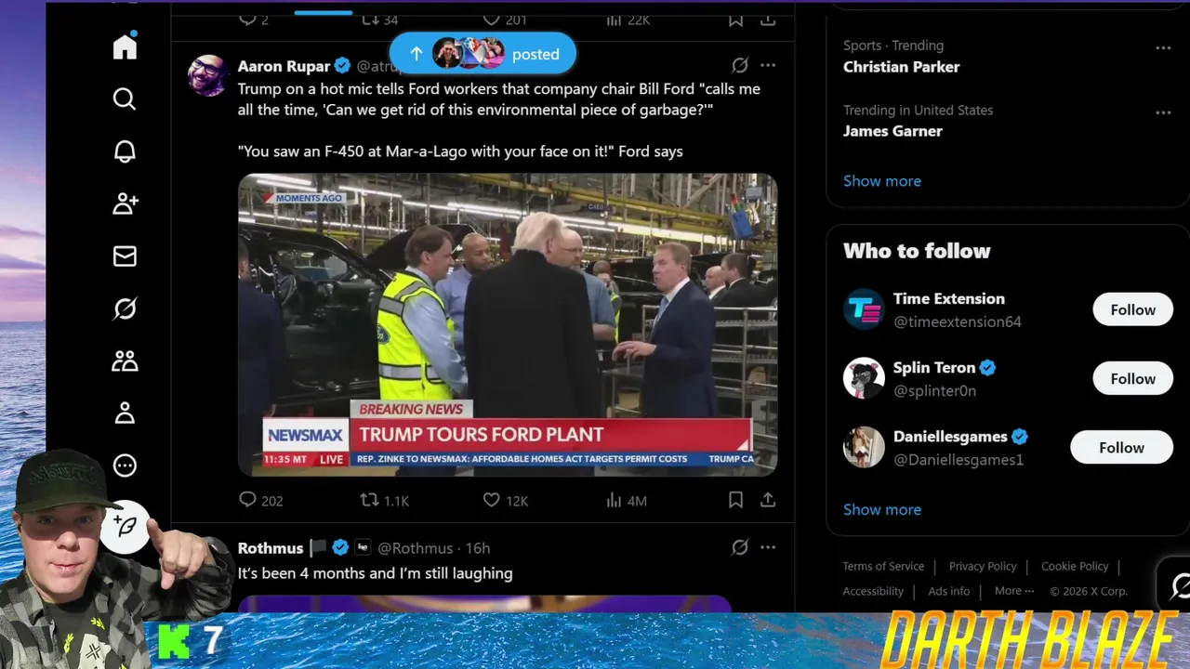1190x669 pixels.
Task: Open more options for James Garner trend
Action: coord(1163,112)
